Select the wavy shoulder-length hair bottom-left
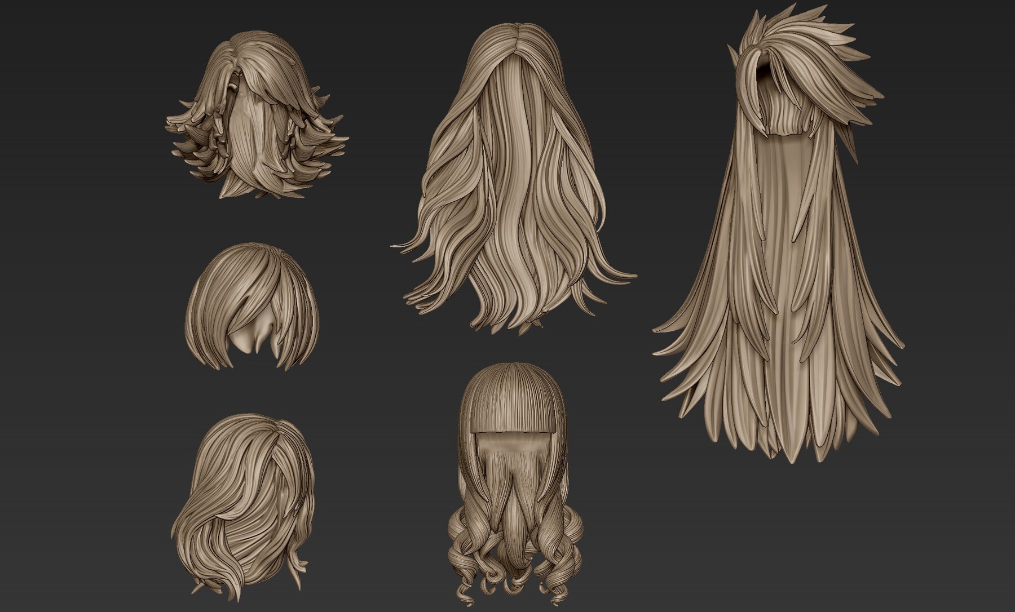This screenshot has height=612, width=1015. [x=242, y=496]
